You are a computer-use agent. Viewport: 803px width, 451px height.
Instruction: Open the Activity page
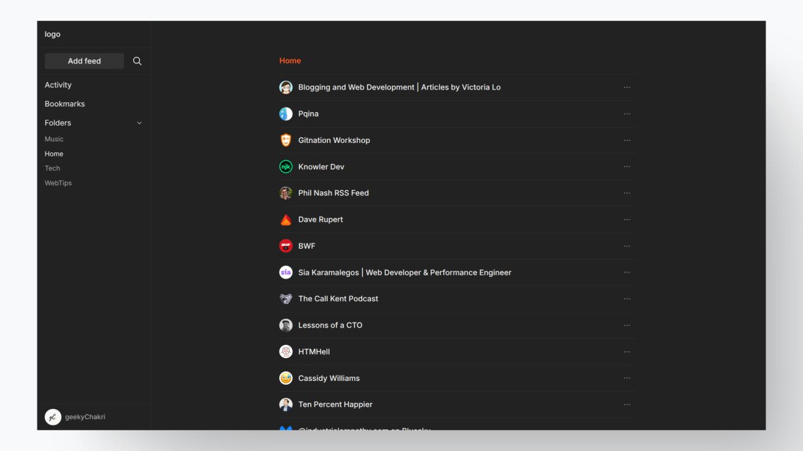click(58, 85)
